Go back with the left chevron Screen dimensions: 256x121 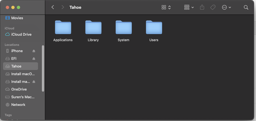point(53,7)
